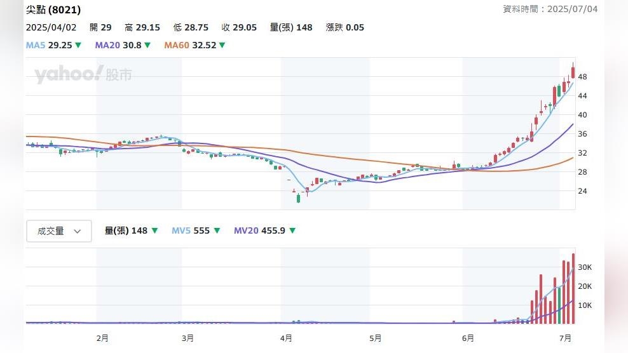
Task: Open the 成交量 indicator dropdown
Action: click(59, 231)
